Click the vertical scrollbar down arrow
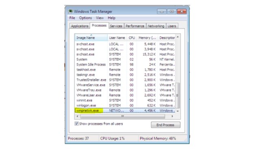Screen dimensions: 254x149 178,111
